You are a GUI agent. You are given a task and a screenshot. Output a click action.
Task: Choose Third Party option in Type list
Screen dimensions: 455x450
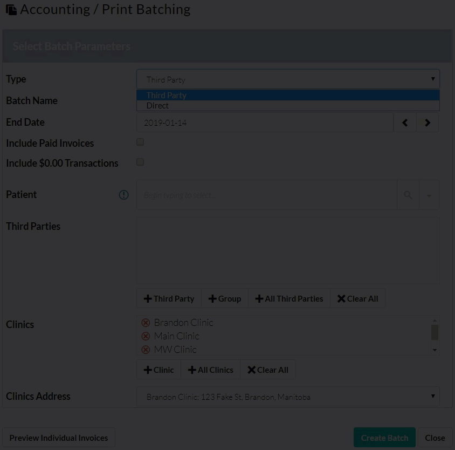pyautogui.click(x=288, y=96)
